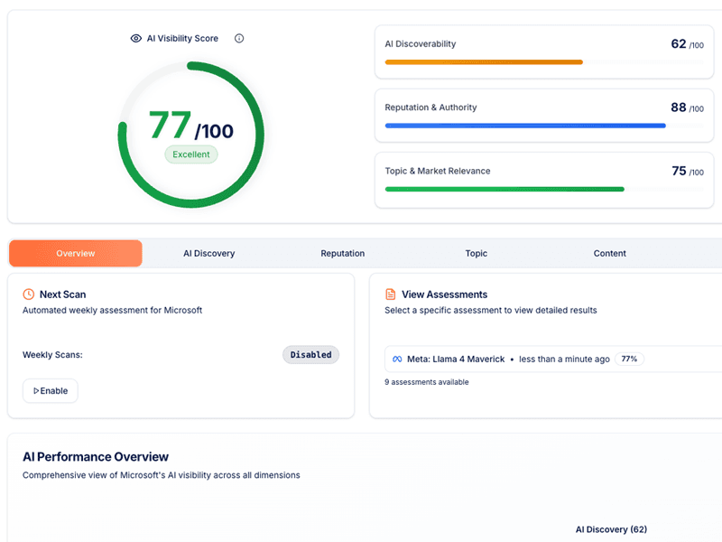Open the Llama 4 Maverick assessment selector
This screenshot has height=542, width=722.
541,359
